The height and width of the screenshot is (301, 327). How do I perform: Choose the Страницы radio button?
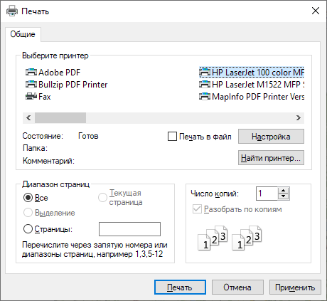click(x=28, y=229)
